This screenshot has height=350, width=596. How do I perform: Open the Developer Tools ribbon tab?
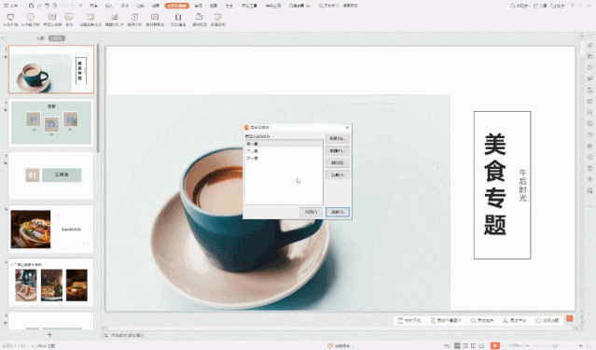[x=249, y=6]
